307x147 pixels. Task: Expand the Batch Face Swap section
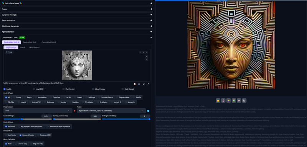[77, 3]
